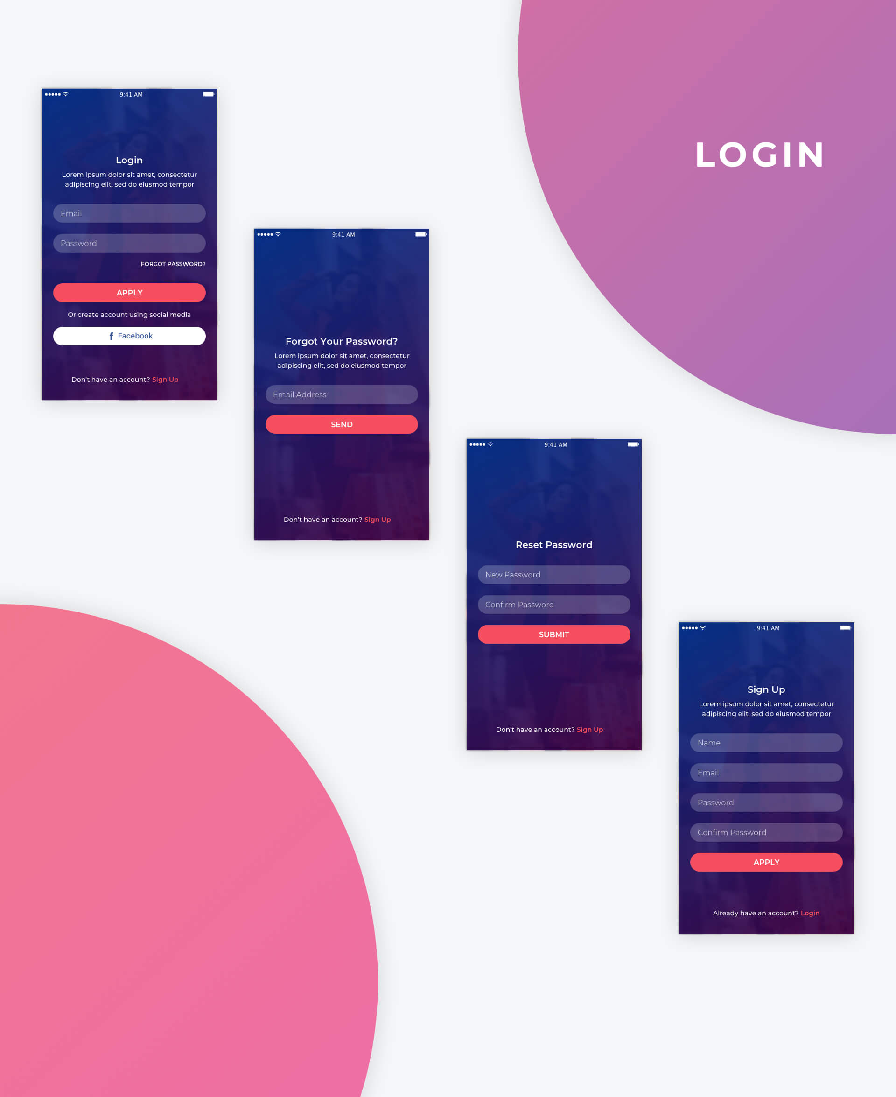Click Email input field on login screen
The height and width of the screenshot is (1097, 896).
[128, 213]
